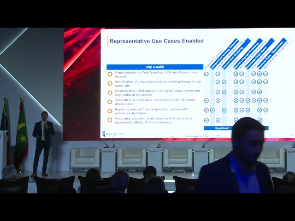The height and width of the screenshot is (221, 295).
Task: Click the gear icon beside Fraud detection row
Action: [x=110, y=74]
